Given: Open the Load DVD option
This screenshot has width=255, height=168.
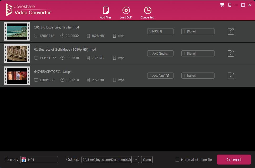Looking at the screenshot, I should click(x=126, y=13).
